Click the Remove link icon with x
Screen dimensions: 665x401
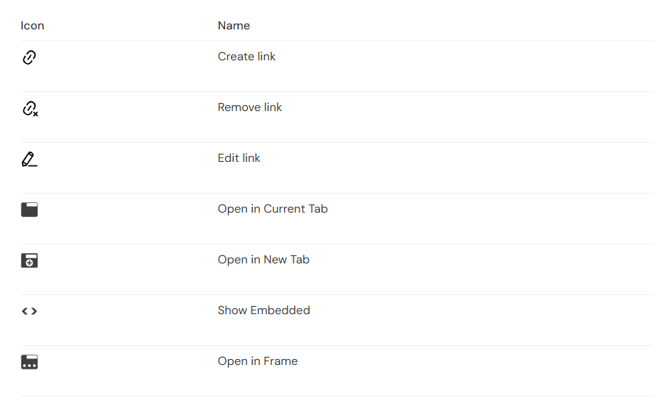click(29, 109)
